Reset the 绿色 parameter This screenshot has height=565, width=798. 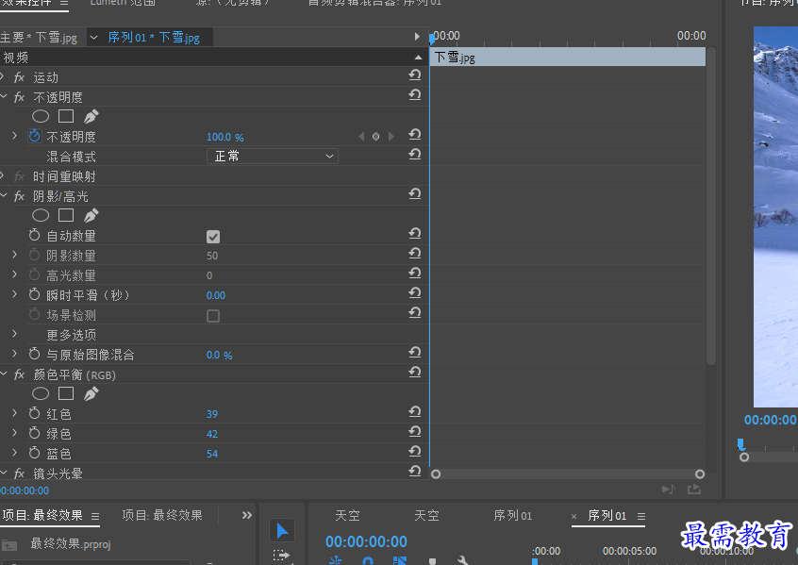415,432
